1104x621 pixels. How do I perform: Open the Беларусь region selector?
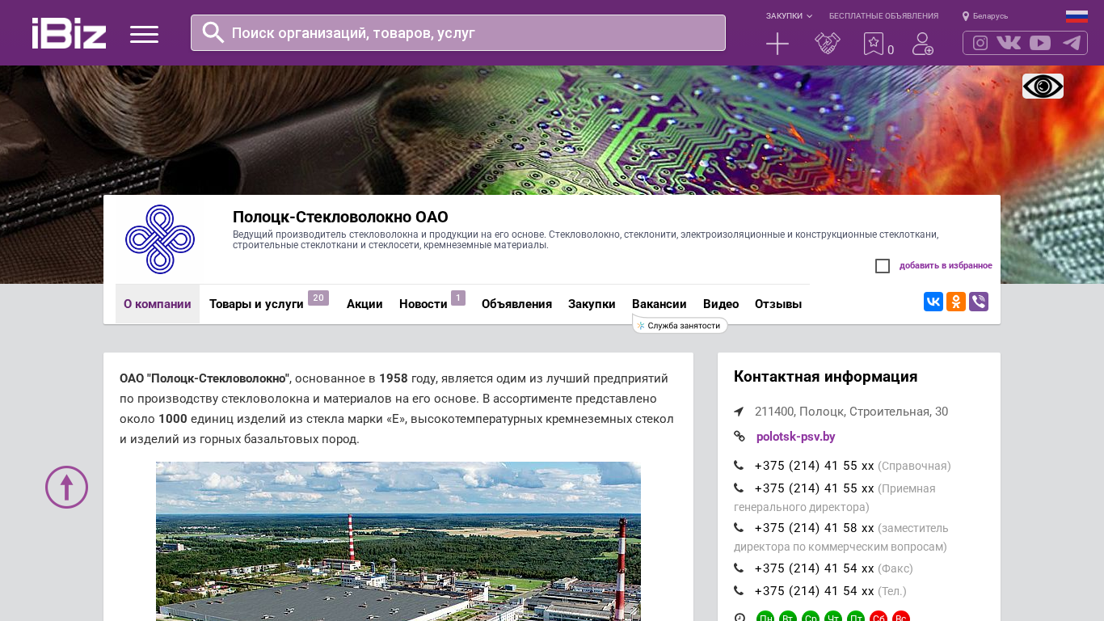pos(985,16)
